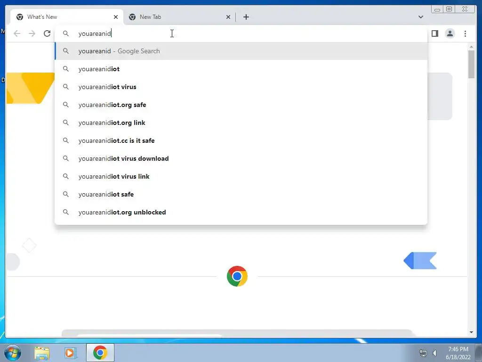
Task: Click the Show desktop button
Action: click(x=479, y=353)
